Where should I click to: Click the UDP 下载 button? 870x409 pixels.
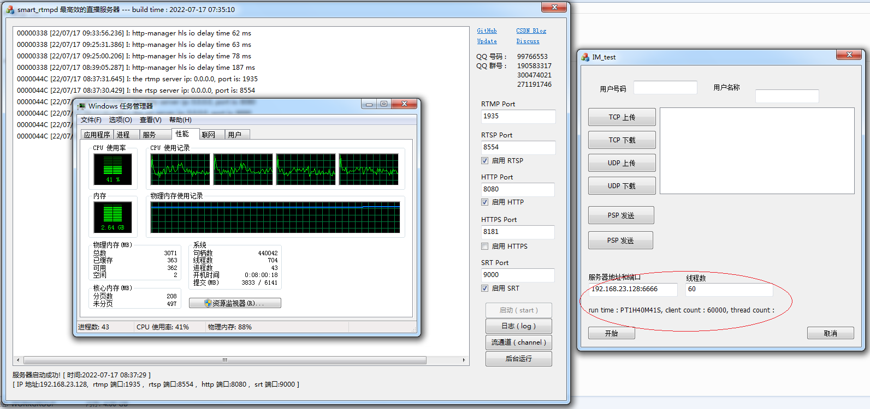pos(622,186)
